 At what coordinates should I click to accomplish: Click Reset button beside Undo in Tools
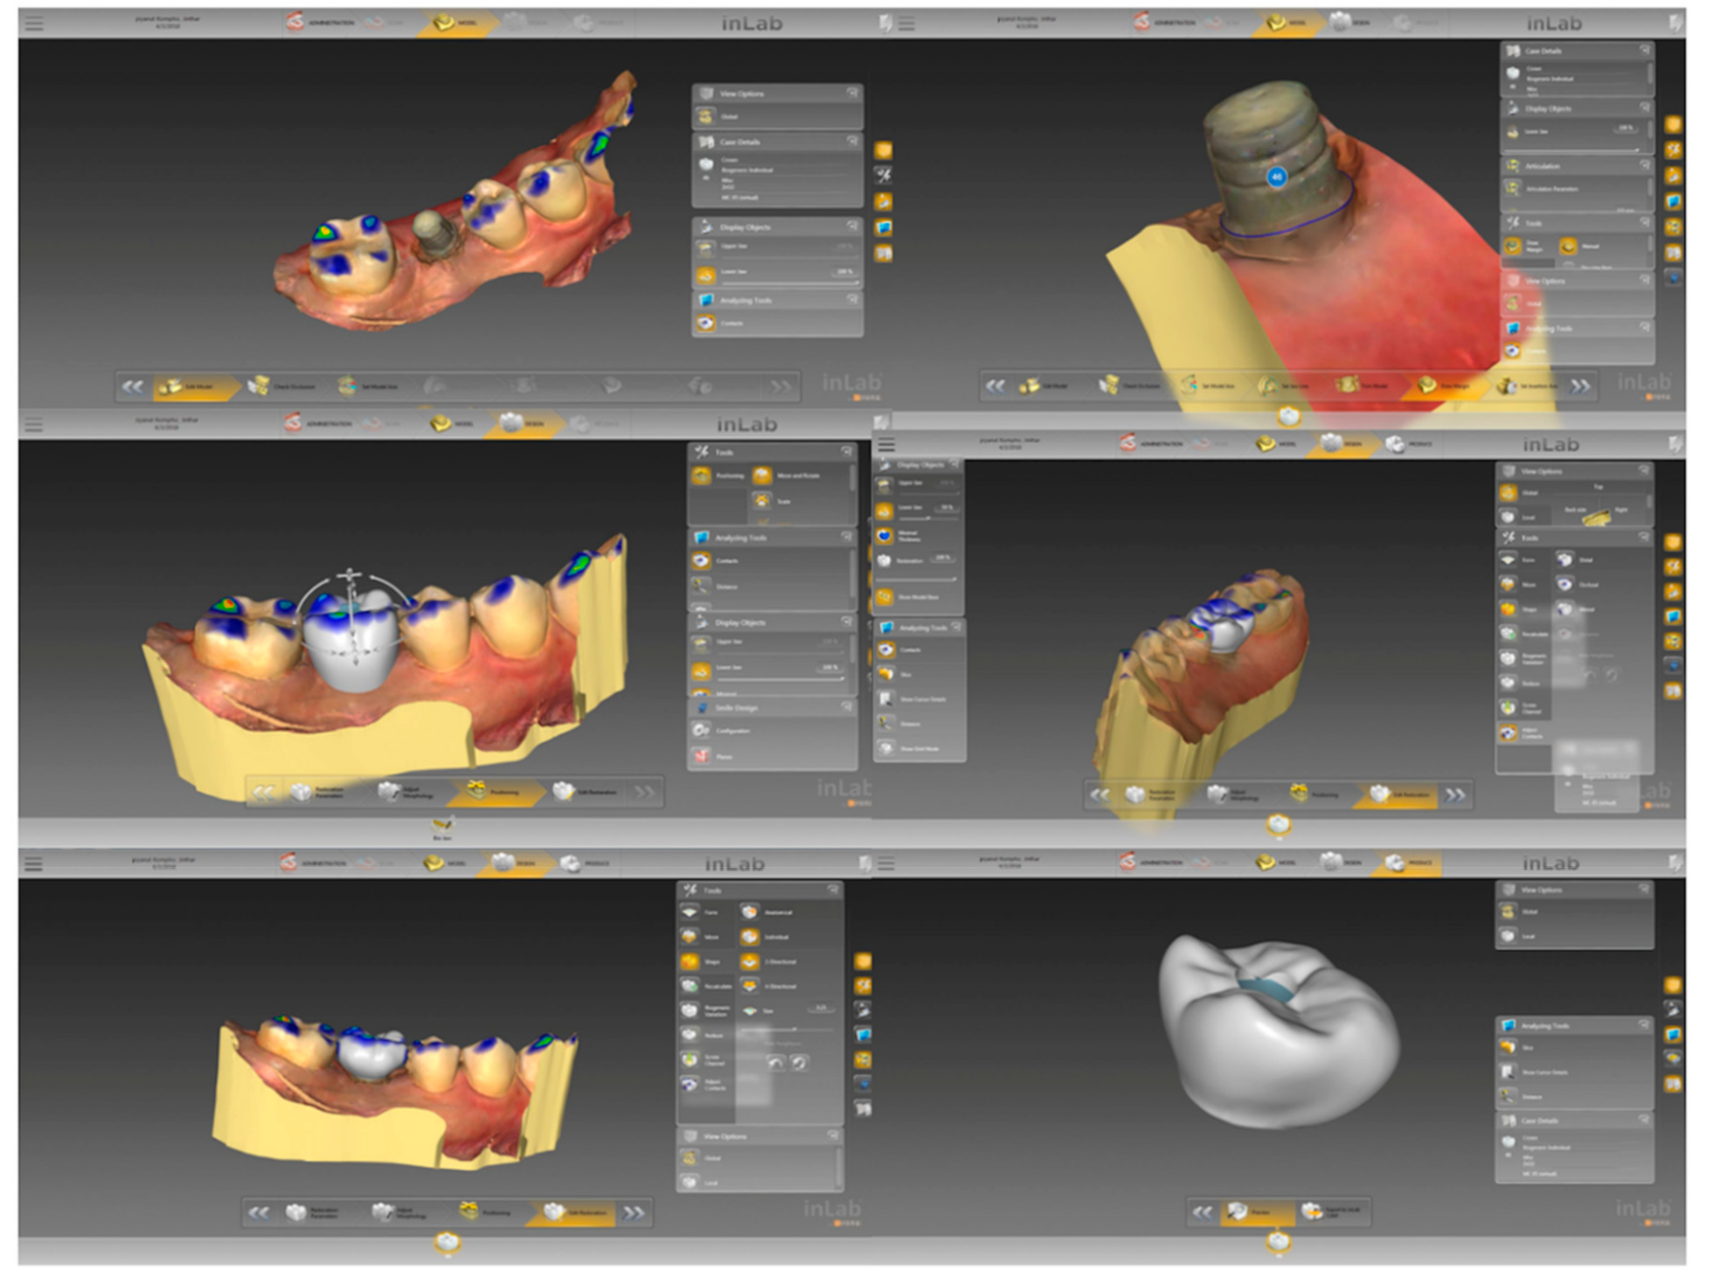(800, 1063)
